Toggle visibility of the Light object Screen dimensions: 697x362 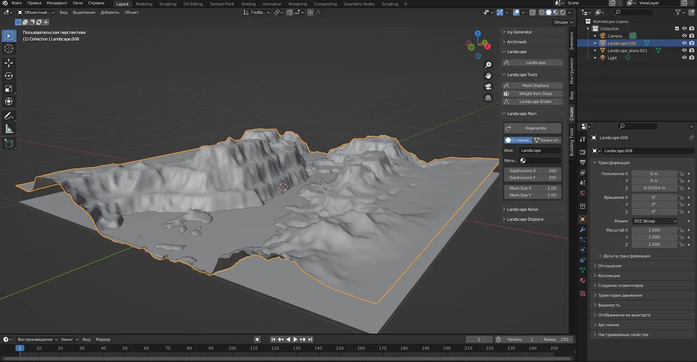(x=684, y=58)
